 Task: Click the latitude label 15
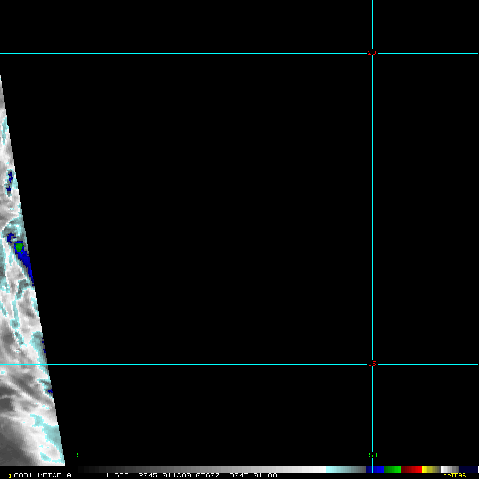point(372,364)
